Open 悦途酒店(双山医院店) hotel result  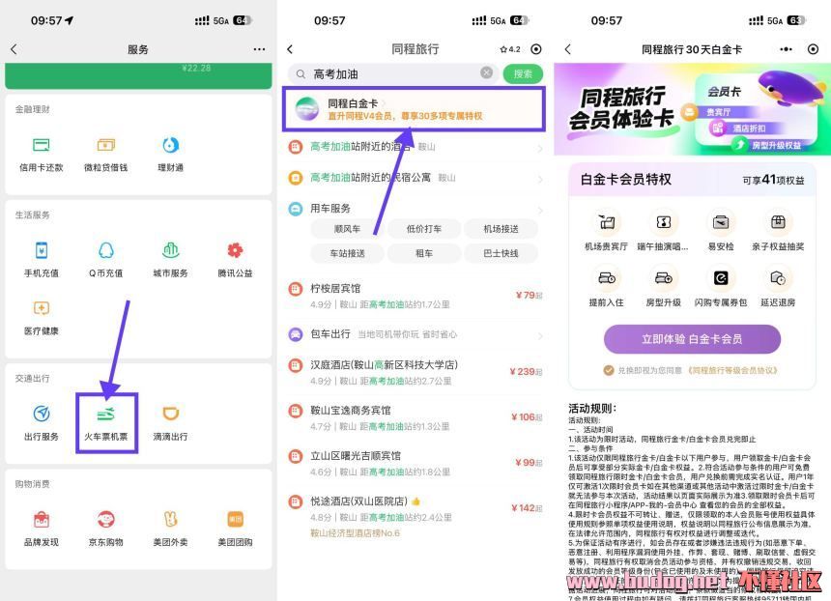pos(414,516)
